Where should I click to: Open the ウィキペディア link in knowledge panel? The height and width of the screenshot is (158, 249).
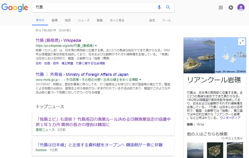[230, 118]
